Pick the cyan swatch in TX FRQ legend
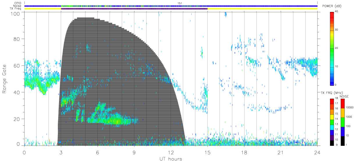Screen dimensions: 357x165 332,127
